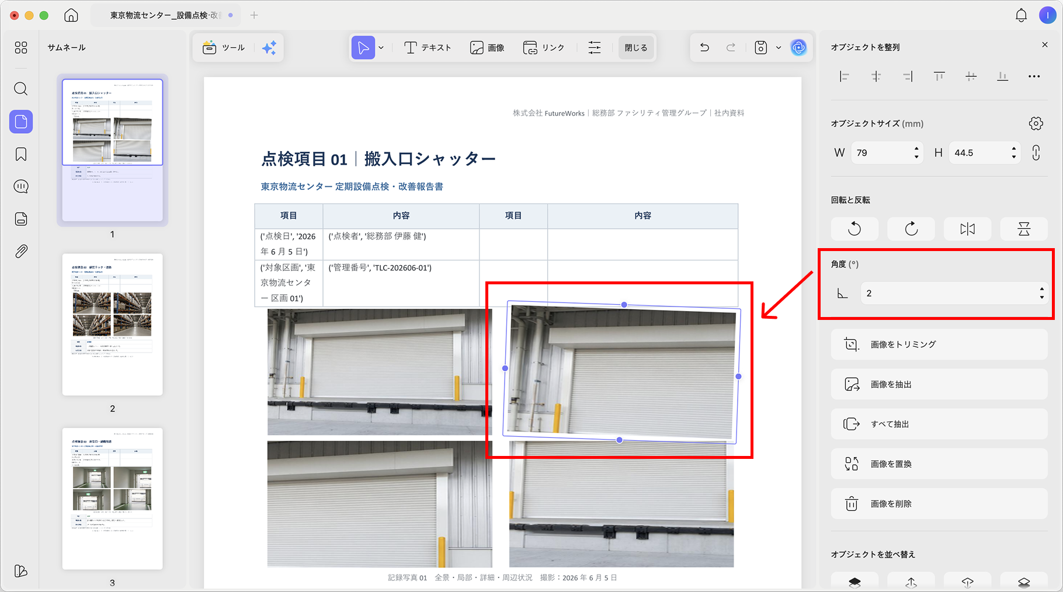This screenshot has width=1063, height=592.
Task: Open thumbnail grid view in sidebar
Action: click(21, 48)
